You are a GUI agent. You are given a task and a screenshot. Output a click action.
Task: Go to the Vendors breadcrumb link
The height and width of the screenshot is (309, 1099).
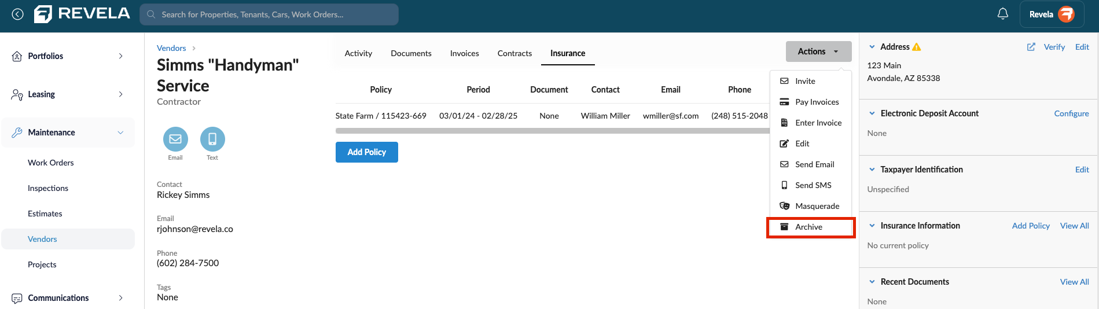171,48
